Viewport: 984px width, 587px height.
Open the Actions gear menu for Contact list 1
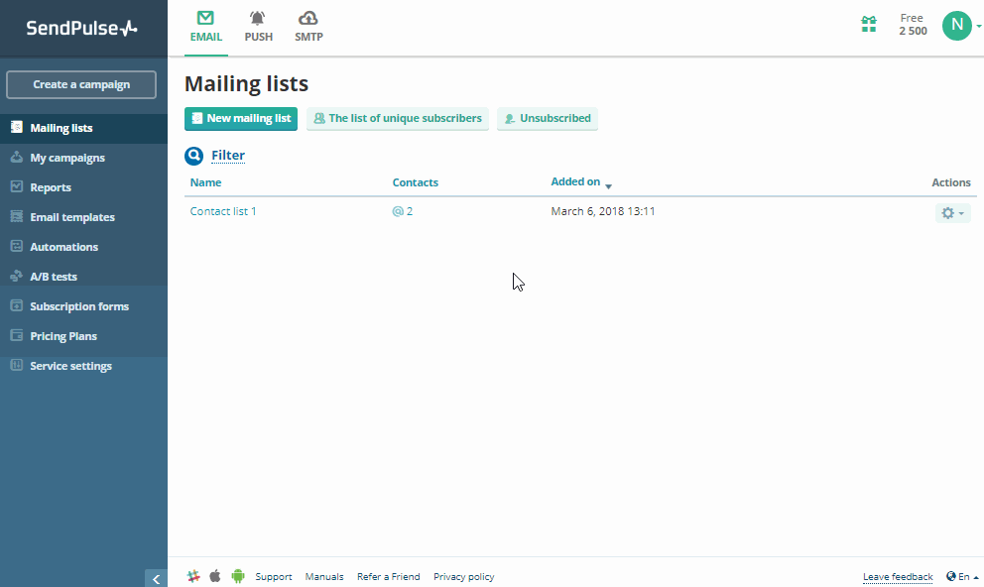pos(951,212)
